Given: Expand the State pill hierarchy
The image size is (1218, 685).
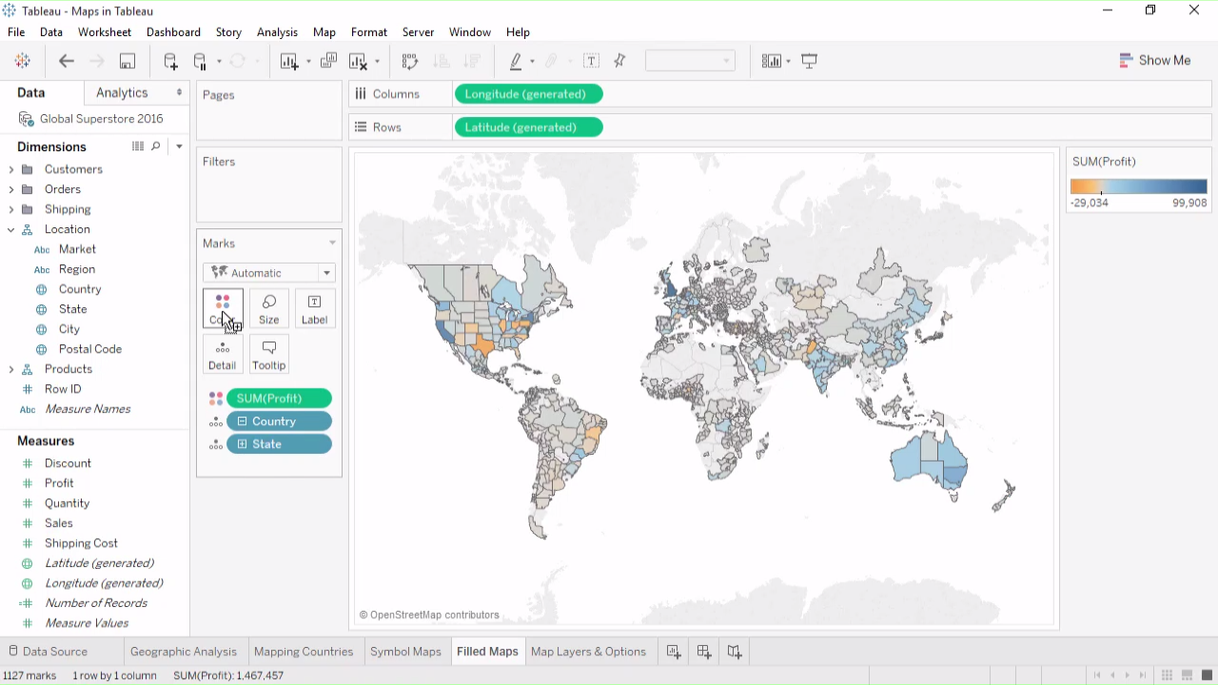Looking at the screenshot, I should pos(243,444).
